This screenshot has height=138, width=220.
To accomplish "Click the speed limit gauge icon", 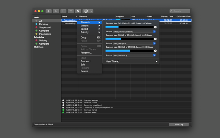I will pos(86,11).
